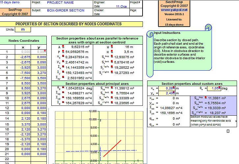Select node 9 x value 3,925

coord(23,93)
